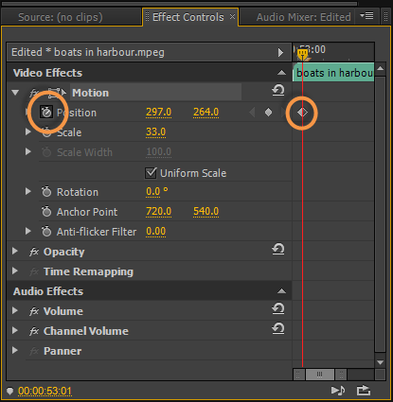Click the Anchor Point X value 720.0

(x=158, y=211)
